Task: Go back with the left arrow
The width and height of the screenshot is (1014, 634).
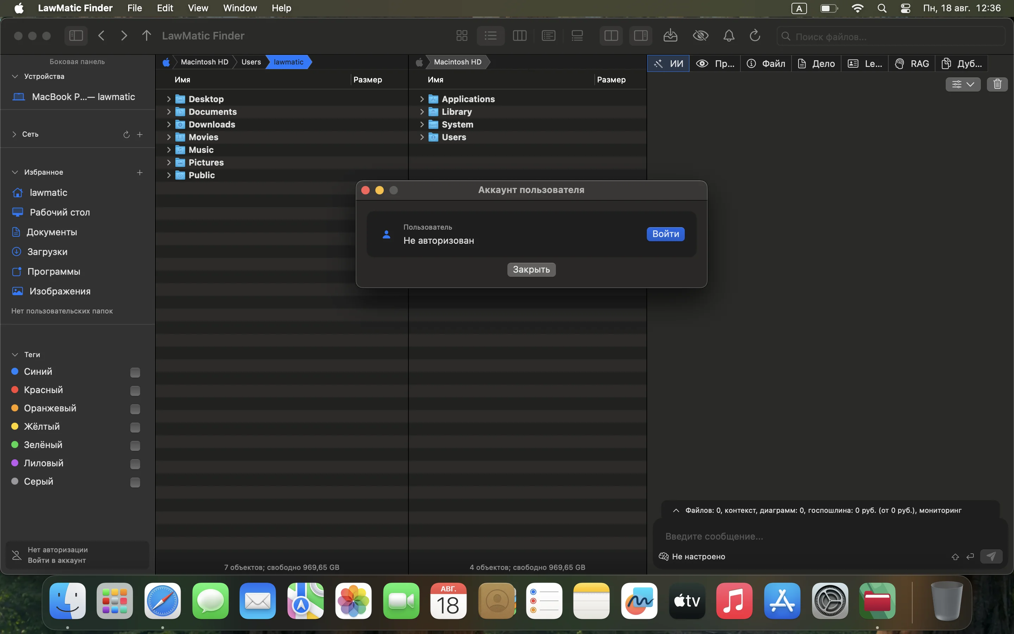Action: [101, 36]
